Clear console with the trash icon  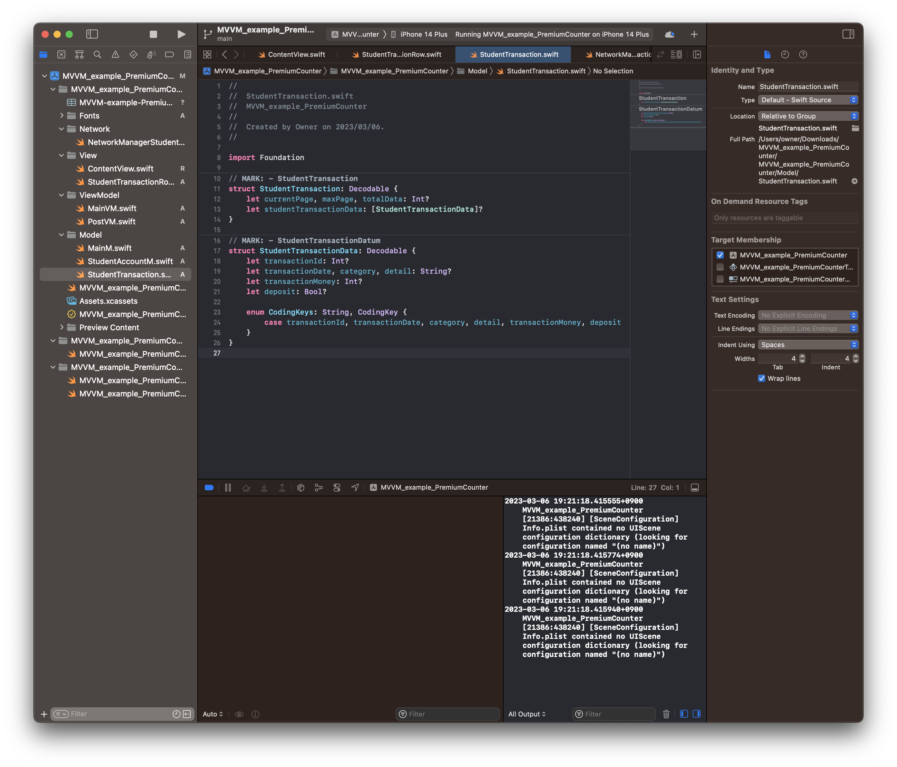(x=666, y=714)
